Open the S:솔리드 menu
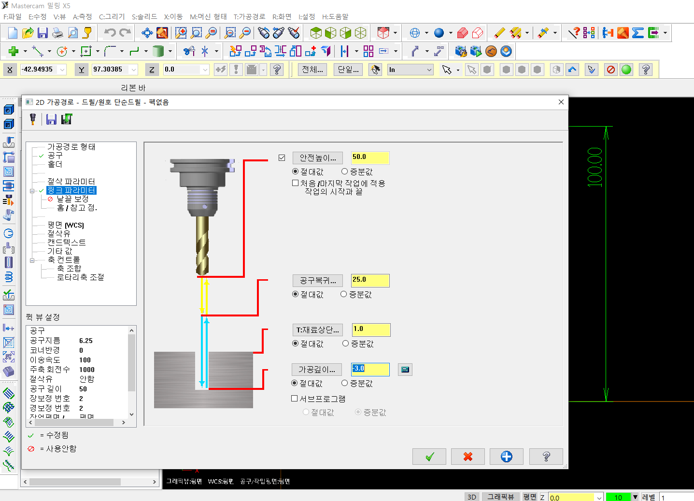This screenshot has height=501, width=694. [144, 16]
